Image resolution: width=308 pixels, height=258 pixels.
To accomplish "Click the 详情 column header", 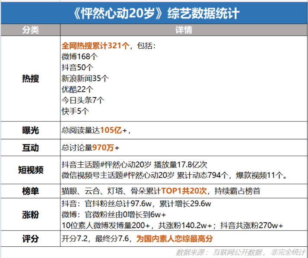I will click(184, 30).
